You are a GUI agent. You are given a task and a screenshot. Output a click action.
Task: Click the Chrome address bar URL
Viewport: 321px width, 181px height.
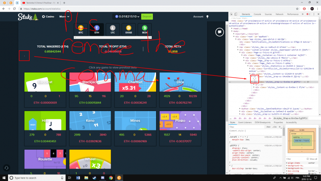point(42,9)
